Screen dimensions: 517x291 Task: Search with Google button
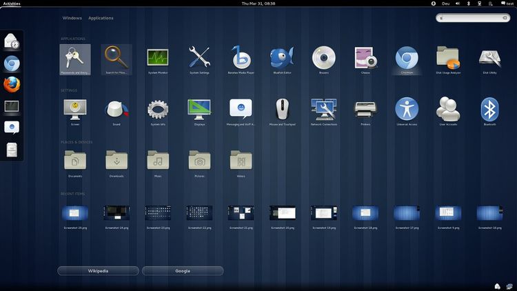coord(183,271)
